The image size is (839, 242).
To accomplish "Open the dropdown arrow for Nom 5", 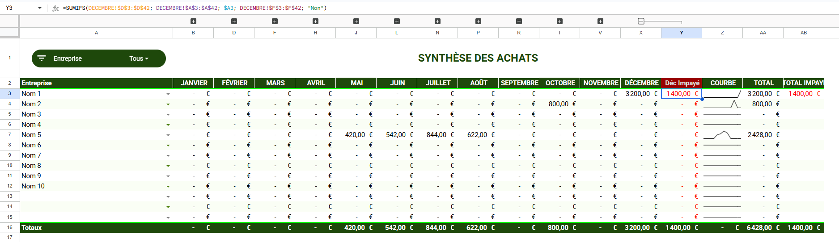I will 168,135.
